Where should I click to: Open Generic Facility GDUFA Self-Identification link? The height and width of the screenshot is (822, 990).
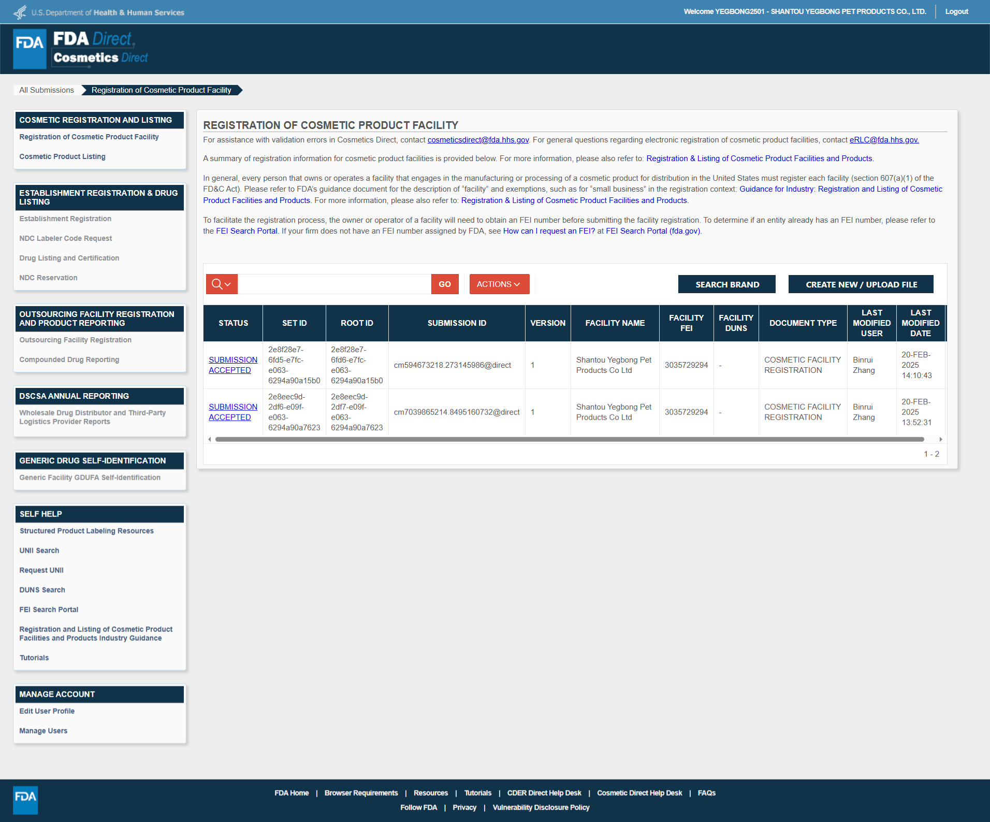(90, 478)
